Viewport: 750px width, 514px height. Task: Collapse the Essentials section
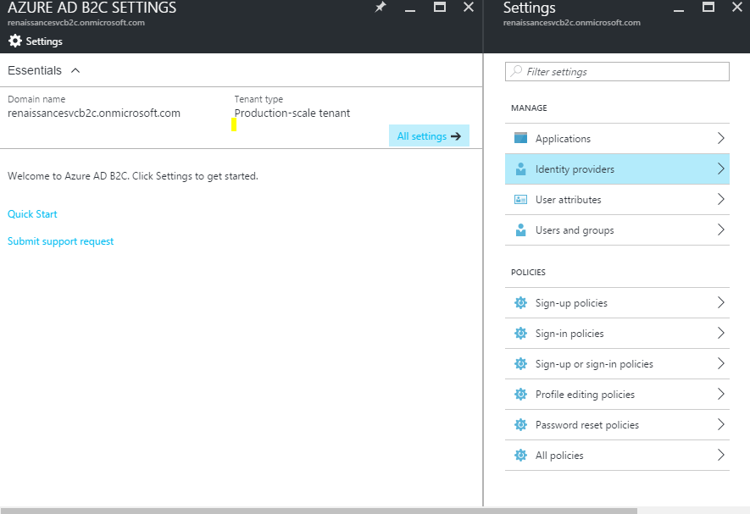point(75,70)
